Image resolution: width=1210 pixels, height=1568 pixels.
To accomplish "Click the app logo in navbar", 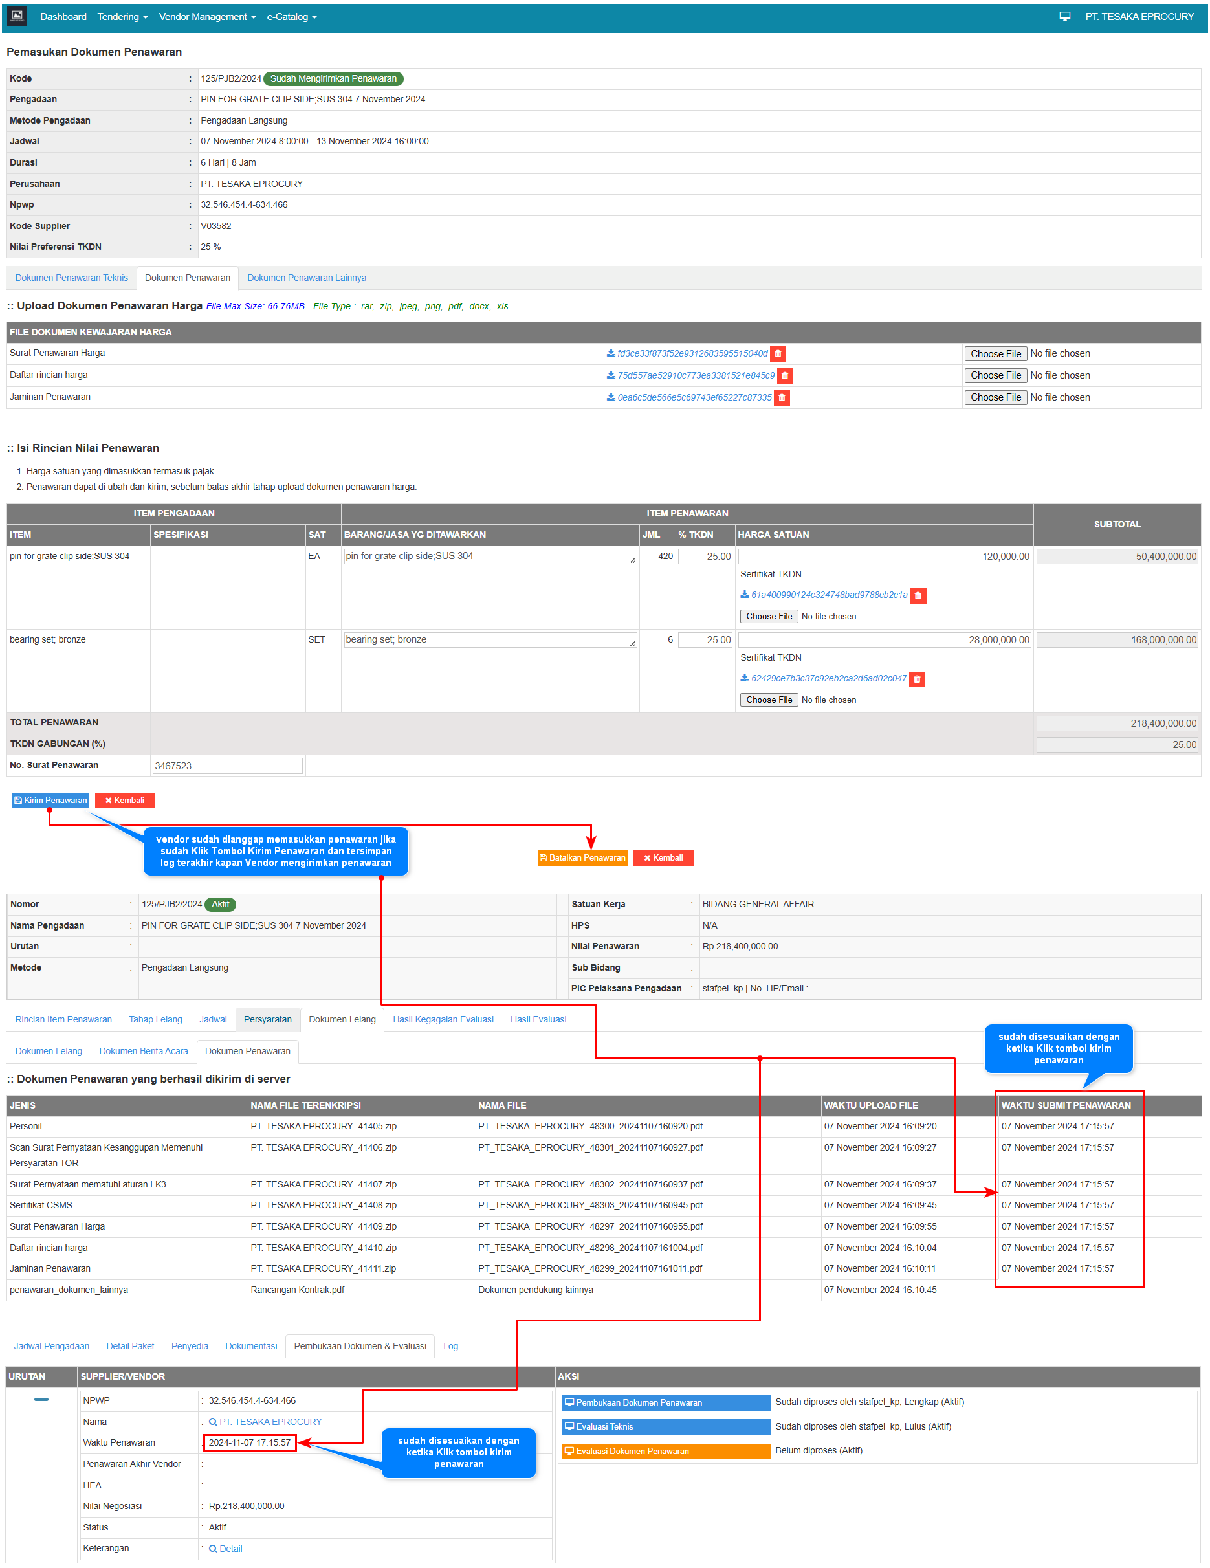I will point(17,16).
